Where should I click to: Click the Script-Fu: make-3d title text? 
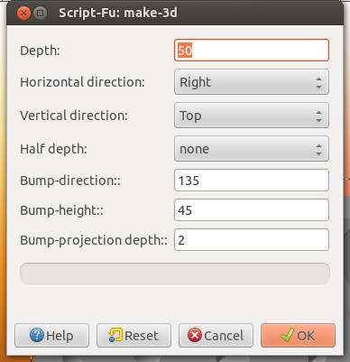(118, 14)
